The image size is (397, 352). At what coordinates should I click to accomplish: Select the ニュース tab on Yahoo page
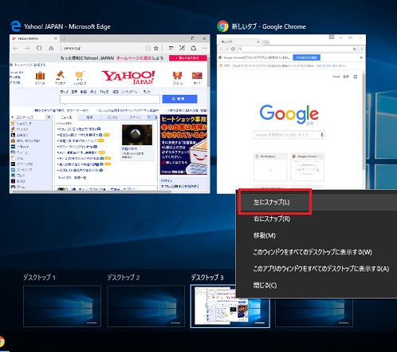click(x=66, y=117)
